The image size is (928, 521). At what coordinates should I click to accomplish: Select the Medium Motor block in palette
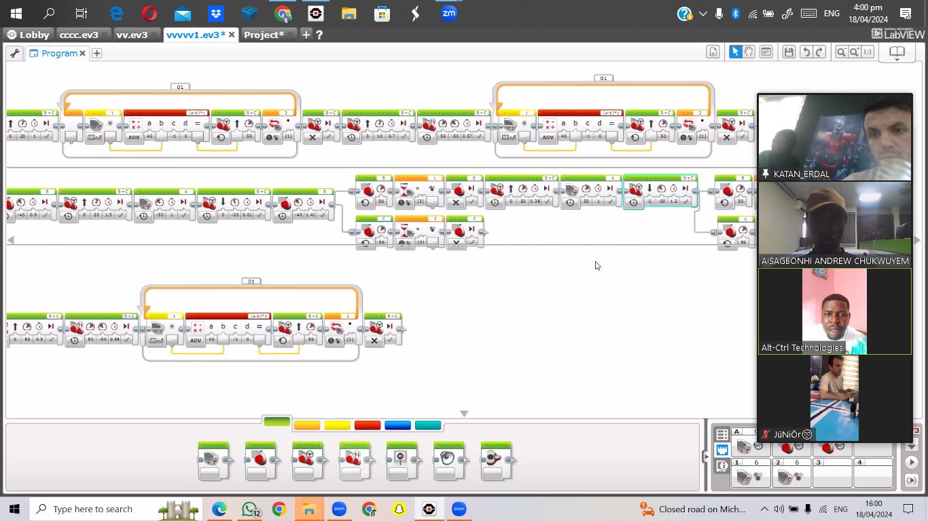[213, 461]
